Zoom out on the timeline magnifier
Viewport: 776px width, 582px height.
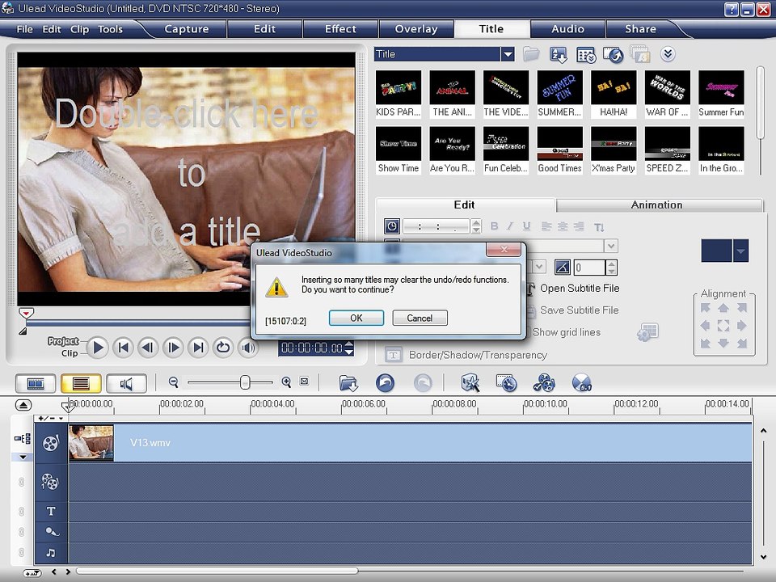coord(173,382)
